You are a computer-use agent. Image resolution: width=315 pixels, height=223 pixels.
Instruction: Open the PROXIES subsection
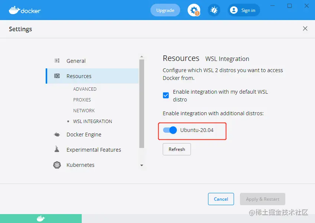[82, 100]
